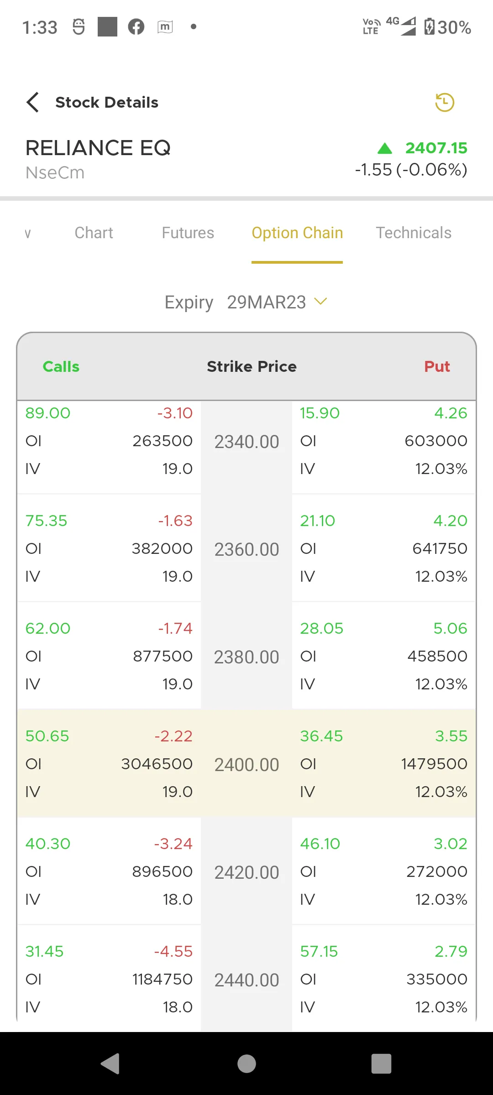This screenshot has height=1095, width=493.
Task: Tap the Calls column header
Action: (x=61, y=366)
